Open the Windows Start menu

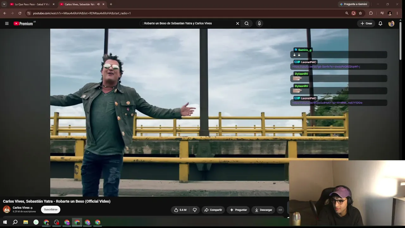5,222
